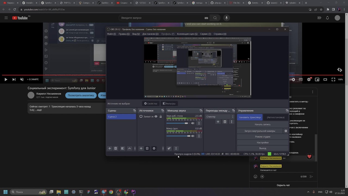Viewport: 348px width, 196px height.
Task: Undock the Источники panel
Action: [163, 111]
